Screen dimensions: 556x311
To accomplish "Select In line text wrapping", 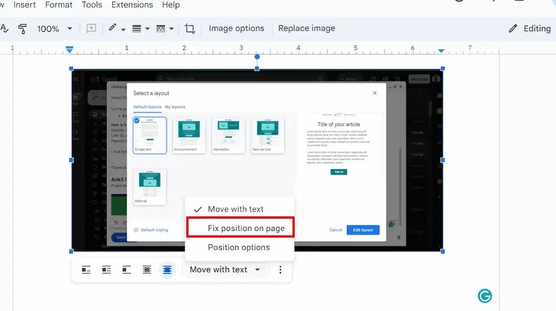I will [x=86, y=270].
